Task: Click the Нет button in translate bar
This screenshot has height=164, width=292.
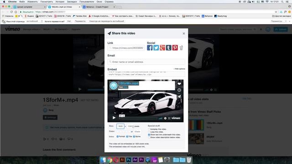Action: pyautogui.click(x=69, y=21)
